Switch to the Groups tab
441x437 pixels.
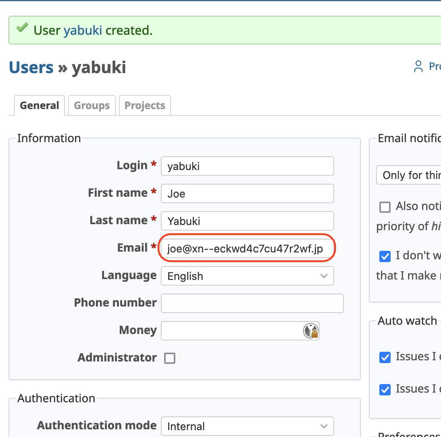click(x=92, y=105)
